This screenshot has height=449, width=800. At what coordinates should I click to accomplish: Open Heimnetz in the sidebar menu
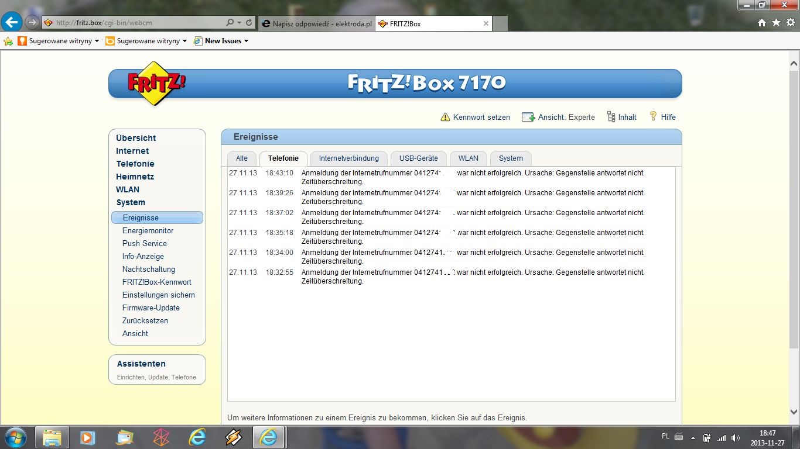[135, 177]
